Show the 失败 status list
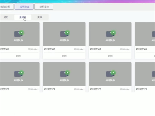Screen dimensions: 155x116 click(40, 17)
